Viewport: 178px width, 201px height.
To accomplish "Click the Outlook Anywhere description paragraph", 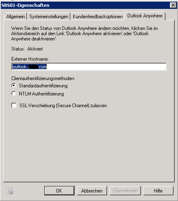I will (85, 34).
